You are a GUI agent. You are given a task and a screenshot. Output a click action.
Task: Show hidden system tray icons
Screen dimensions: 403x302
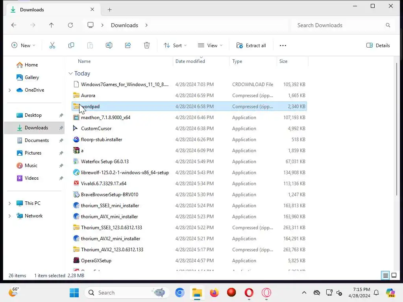pos(304,293)
